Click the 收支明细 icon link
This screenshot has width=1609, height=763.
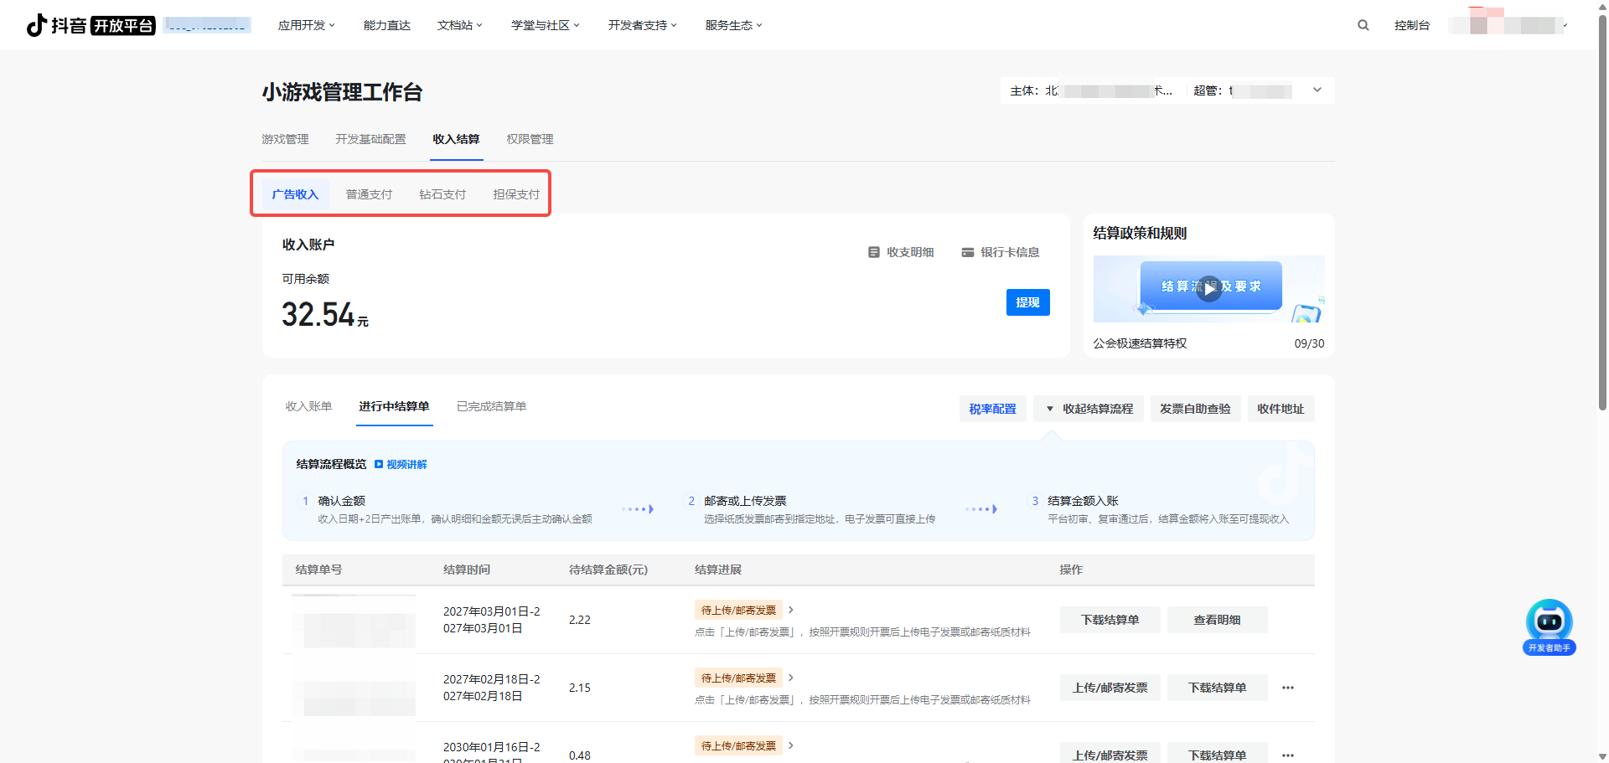coord(901,252)
